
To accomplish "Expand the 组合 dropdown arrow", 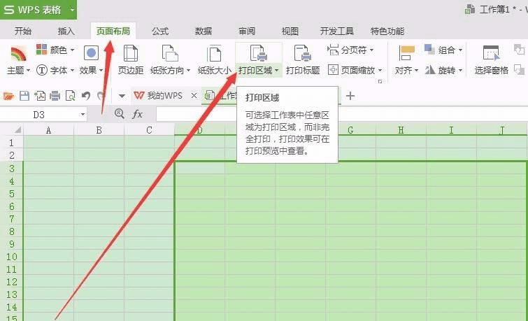I will pos(460,50).
